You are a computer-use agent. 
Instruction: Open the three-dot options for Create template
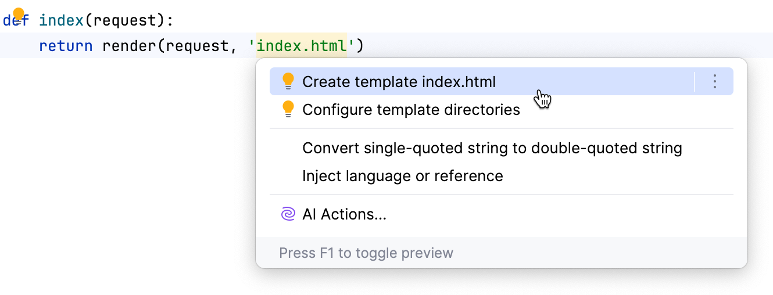point(715,82)
